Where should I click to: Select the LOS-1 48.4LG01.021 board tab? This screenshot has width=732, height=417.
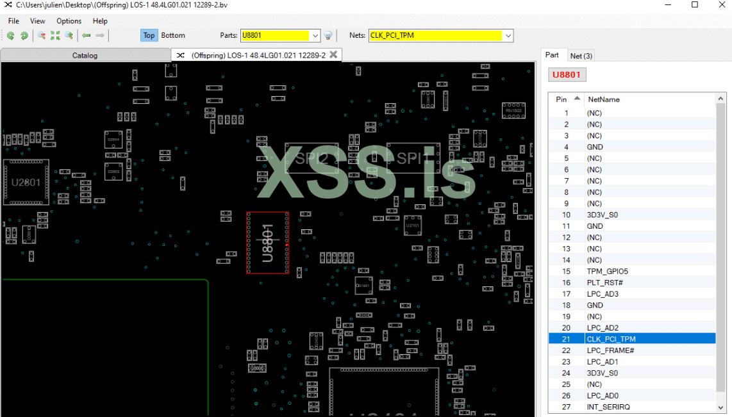pos(258,55)
